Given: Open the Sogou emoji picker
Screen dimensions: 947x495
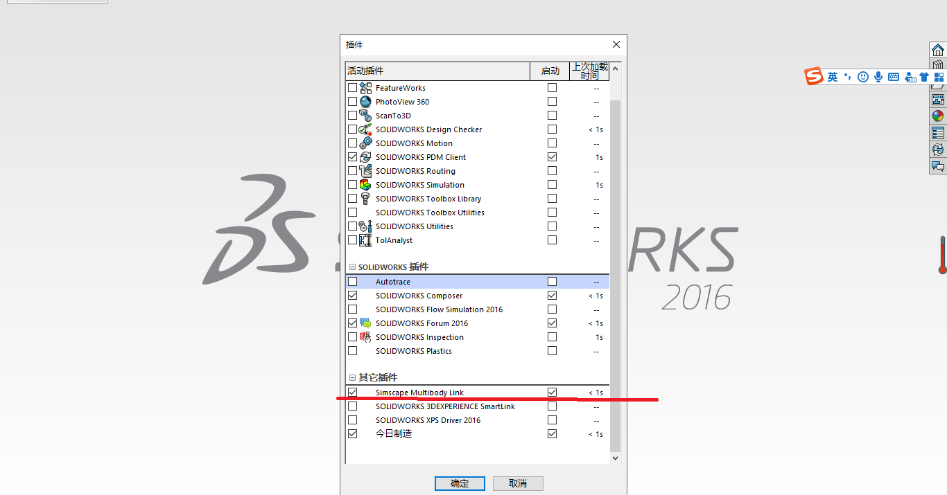Looking at the screenshot, I should click(x=862, y=77).
